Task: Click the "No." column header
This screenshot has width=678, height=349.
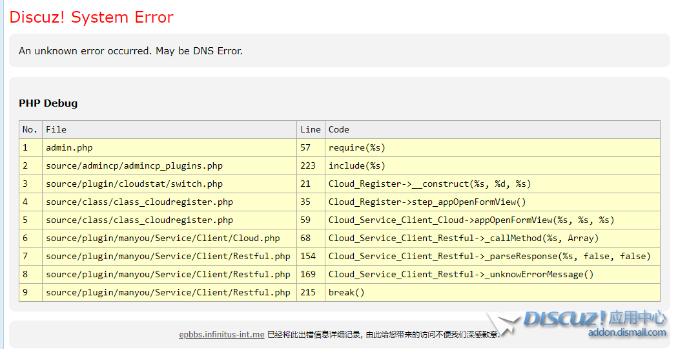Action: pyautogui.click(x=30, y=129)
